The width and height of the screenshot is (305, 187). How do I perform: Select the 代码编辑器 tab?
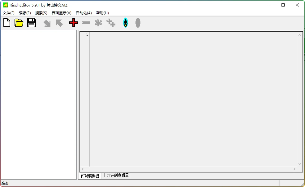tap(90, 176)
